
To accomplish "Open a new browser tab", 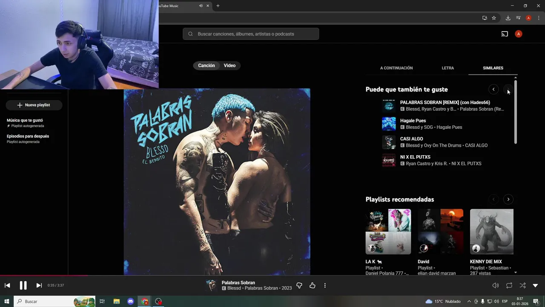I will (x=218, y=6).
